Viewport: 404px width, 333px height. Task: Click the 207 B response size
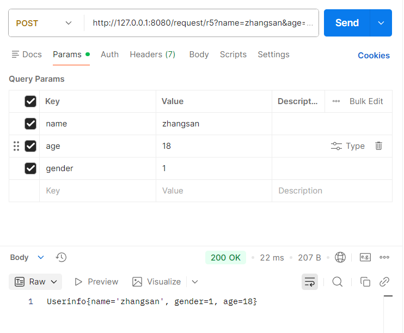point(309,257)
